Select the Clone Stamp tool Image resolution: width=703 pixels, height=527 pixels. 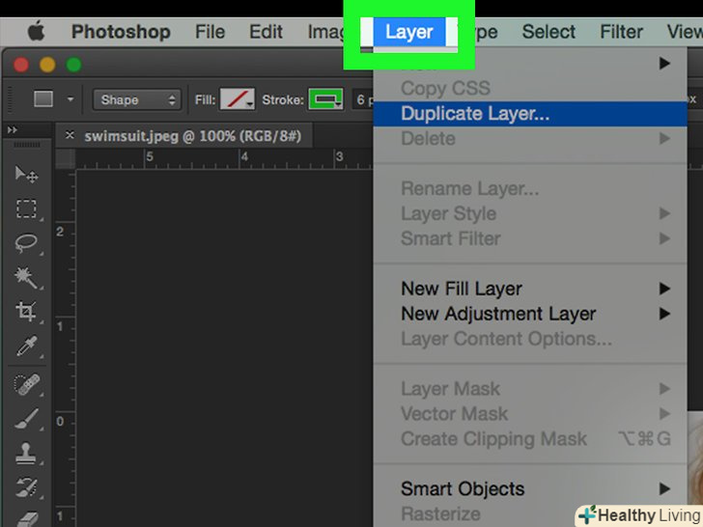[26, 453]
